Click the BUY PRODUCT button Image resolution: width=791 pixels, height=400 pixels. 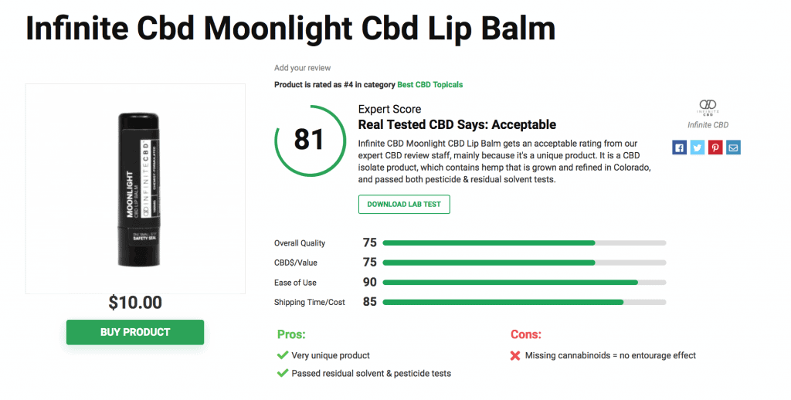pyautogui.click(x=135, y=332)
